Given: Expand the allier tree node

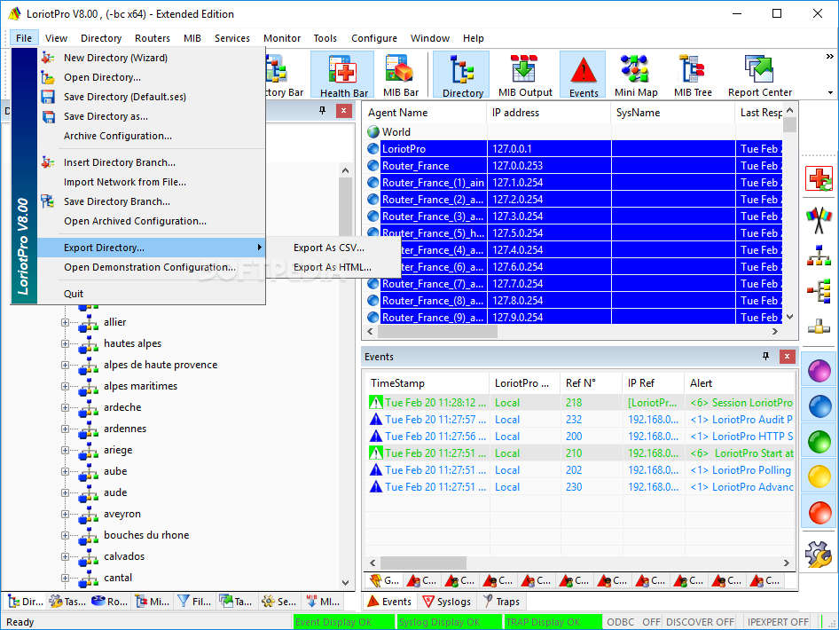Looking at the screenshot, I should [65, 322].
